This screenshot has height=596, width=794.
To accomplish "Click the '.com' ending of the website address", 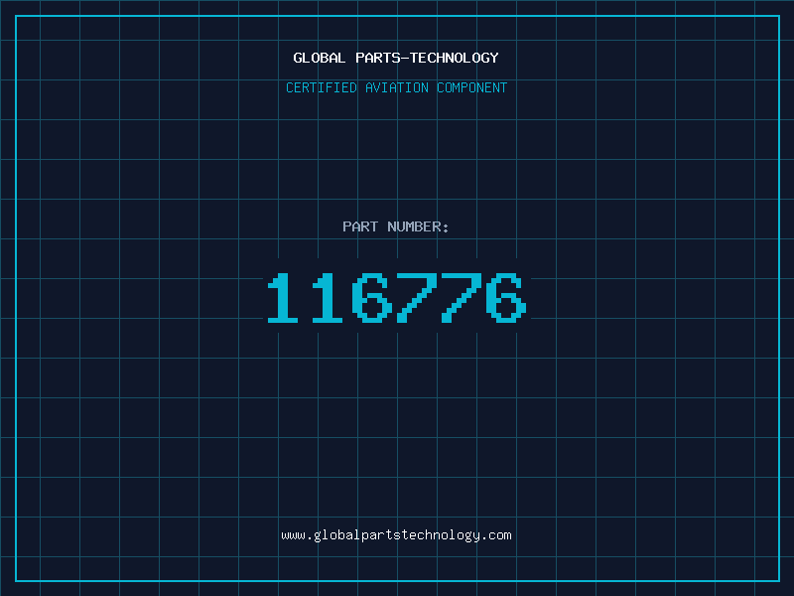I will 497,536.
